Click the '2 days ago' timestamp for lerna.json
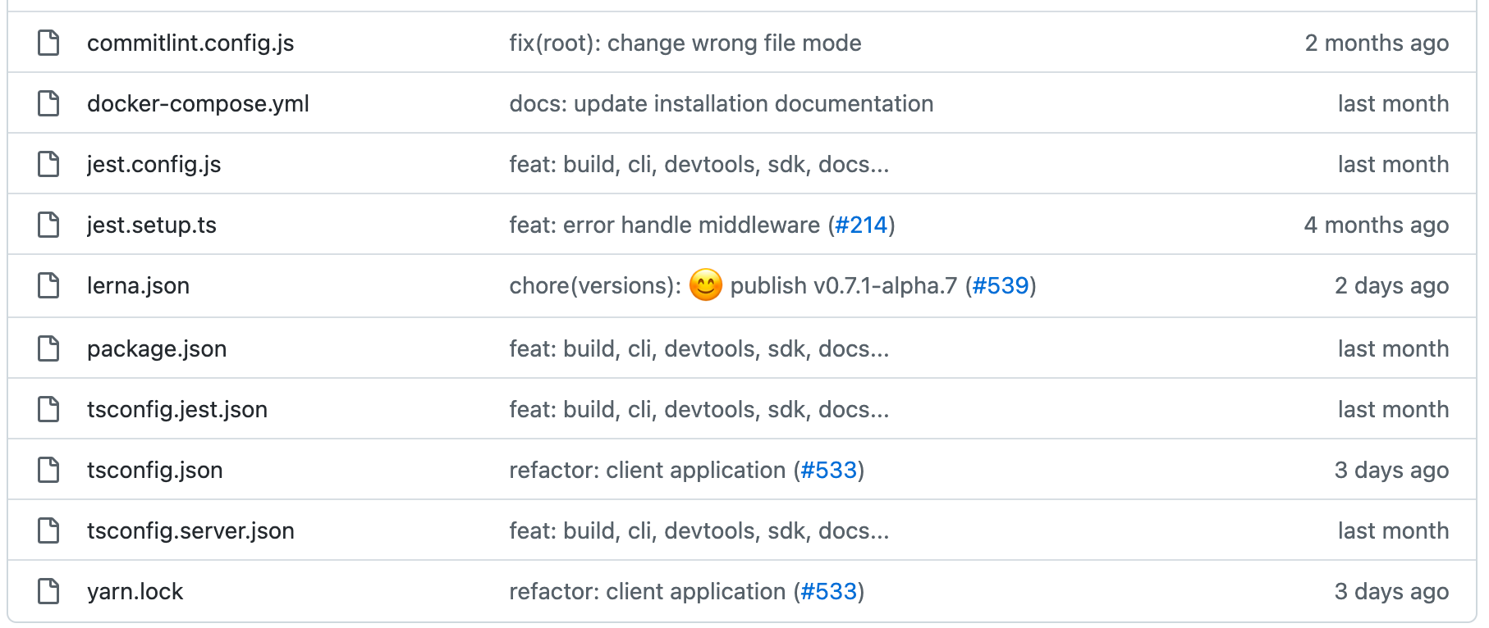This screenshot has height=628, width=1489. click(x=1391, y=285)
